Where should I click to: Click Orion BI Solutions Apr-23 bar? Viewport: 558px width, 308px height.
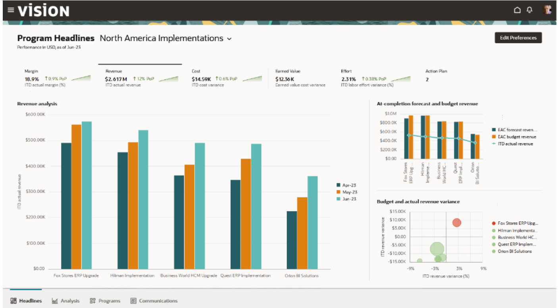pos(292,240)
